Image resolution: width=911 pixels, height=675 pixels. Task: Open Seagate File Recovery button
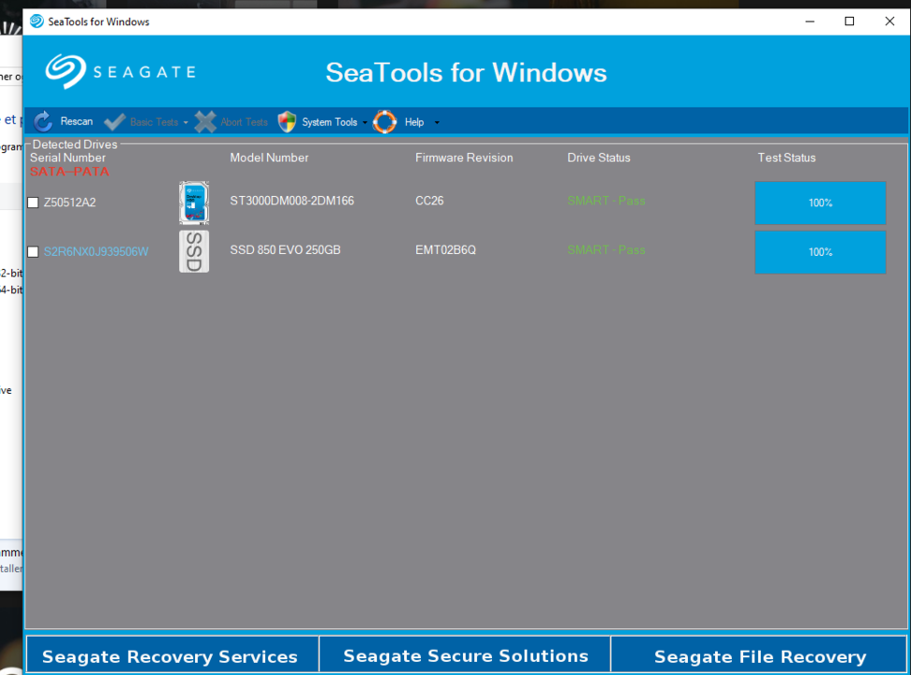[759, 655]
